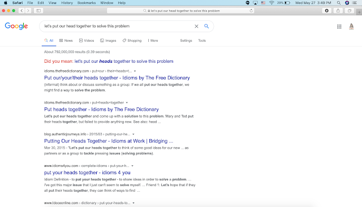Open the Bookmarks menu
The width and height of the screenshot is (362, 207).
[87, 3]
